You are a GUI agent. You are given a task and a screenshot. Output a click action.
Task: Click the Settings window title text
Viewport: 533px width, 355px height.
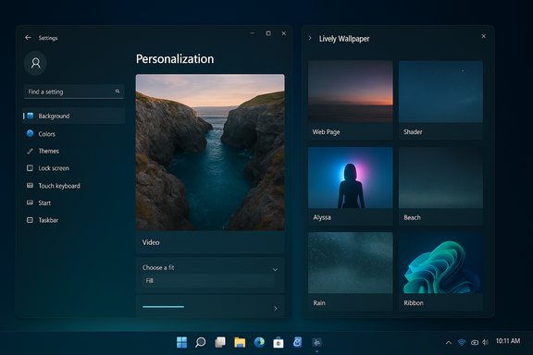tap(48, 38)
